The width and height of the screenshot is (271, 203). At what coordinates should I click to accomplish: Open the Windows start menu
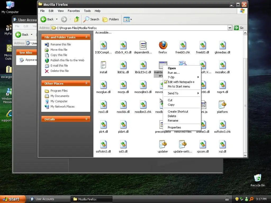click(13, 199)
